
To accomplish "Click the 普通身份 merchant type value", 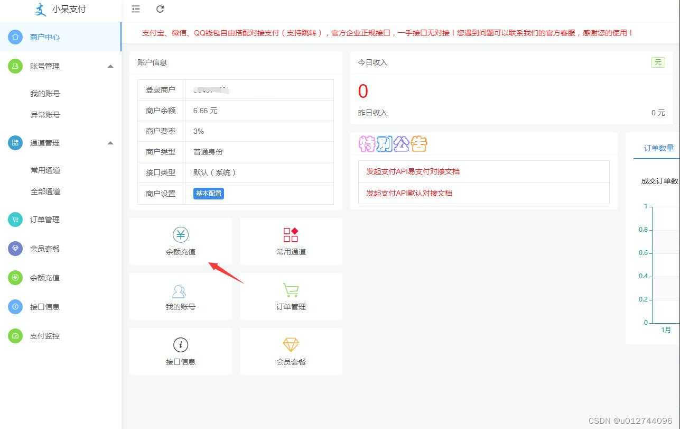I will point(208,152).
